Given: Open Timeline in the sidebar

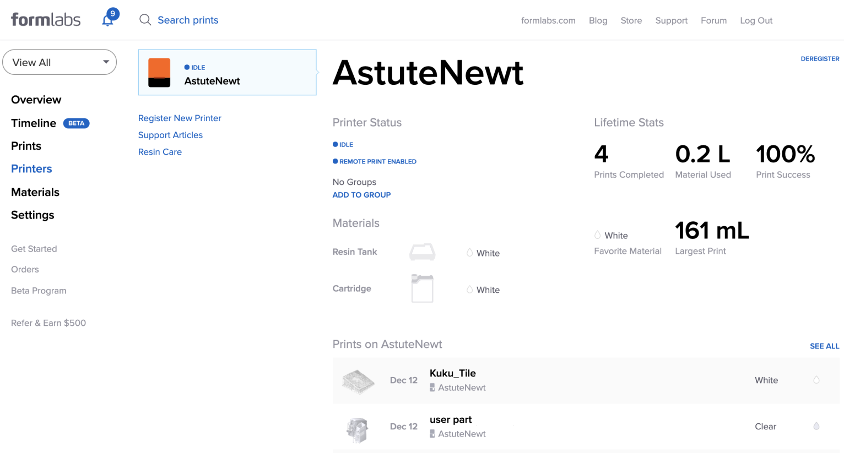Looking at the screenshot, I should (x=34, y=123).
